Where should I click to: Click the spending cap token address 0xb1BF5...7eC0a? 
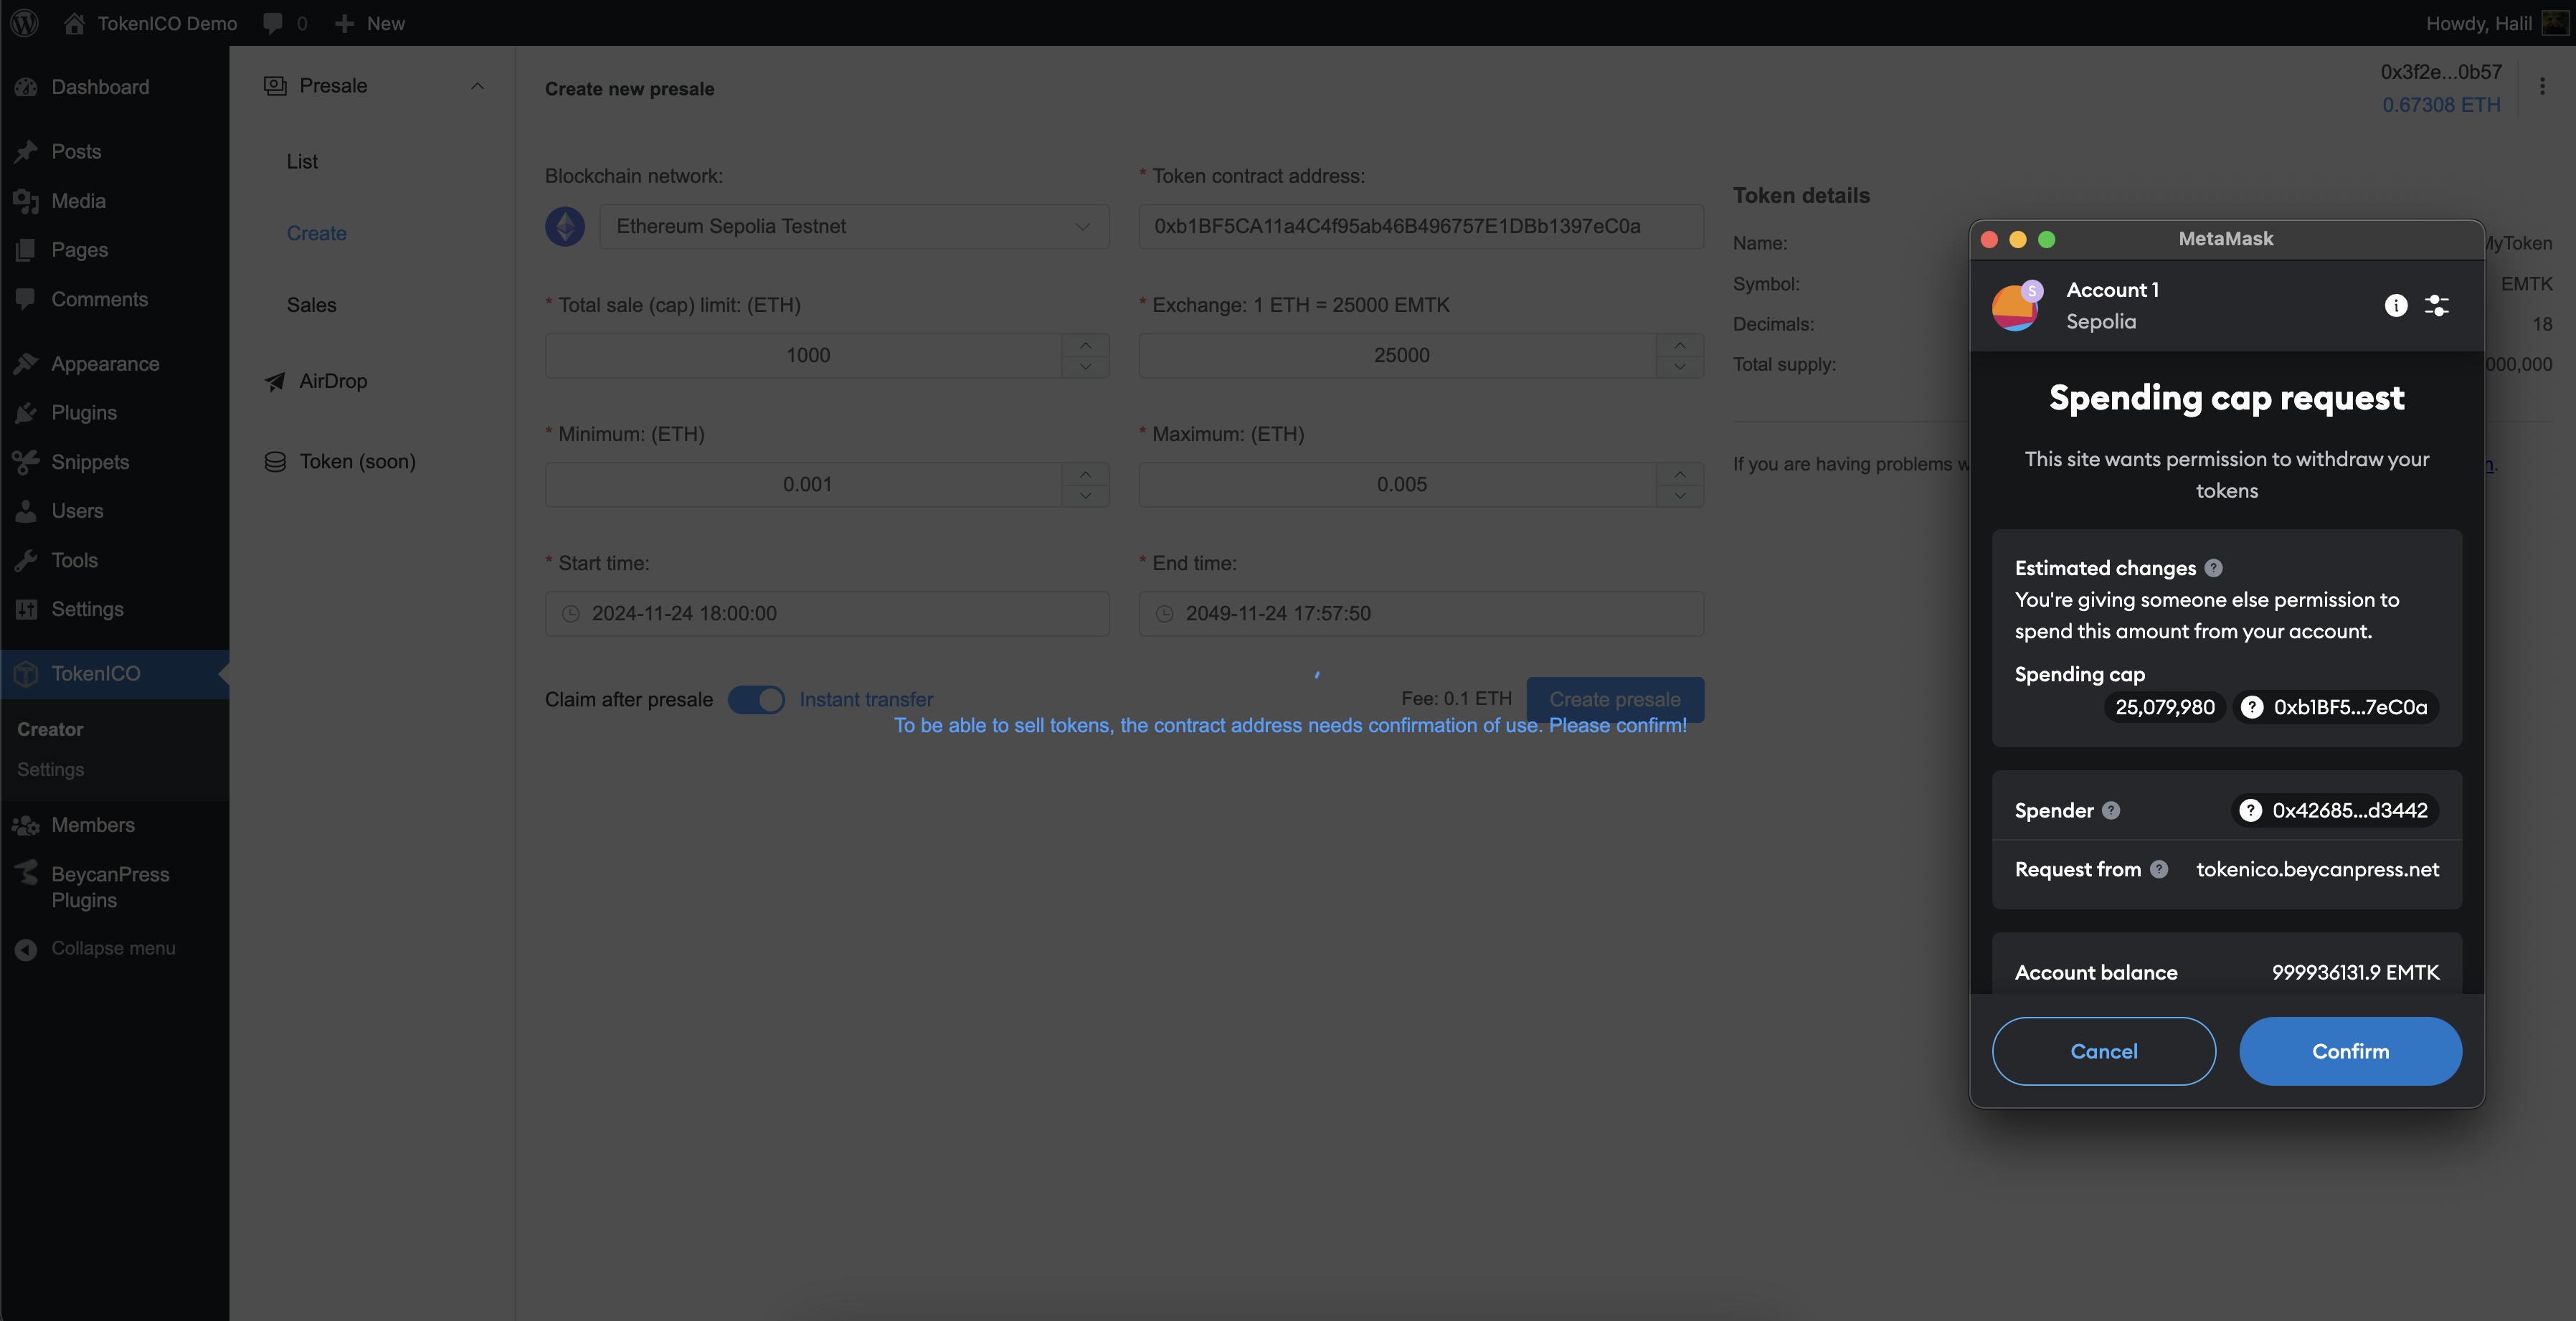tap(2336, 707)
